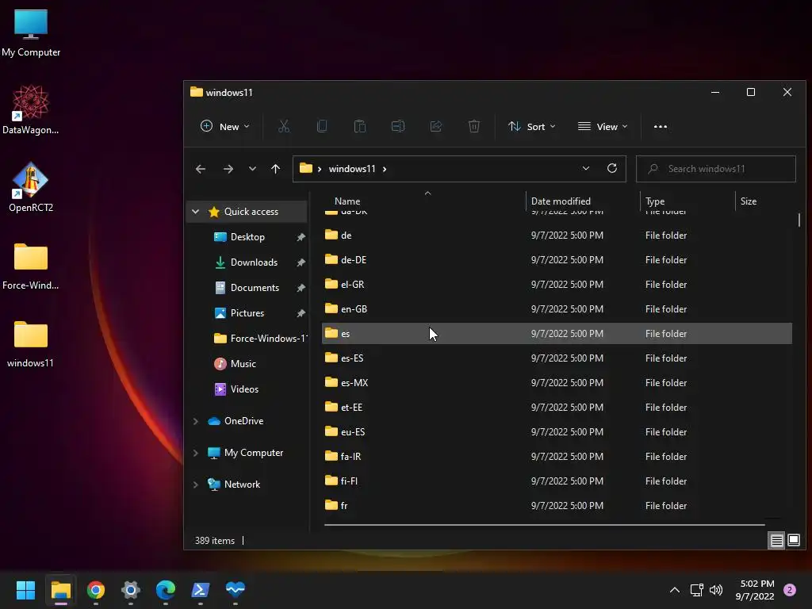Open the See more ellipsis menu
Viewport: 812px width, 609px height.
(661, 126)
